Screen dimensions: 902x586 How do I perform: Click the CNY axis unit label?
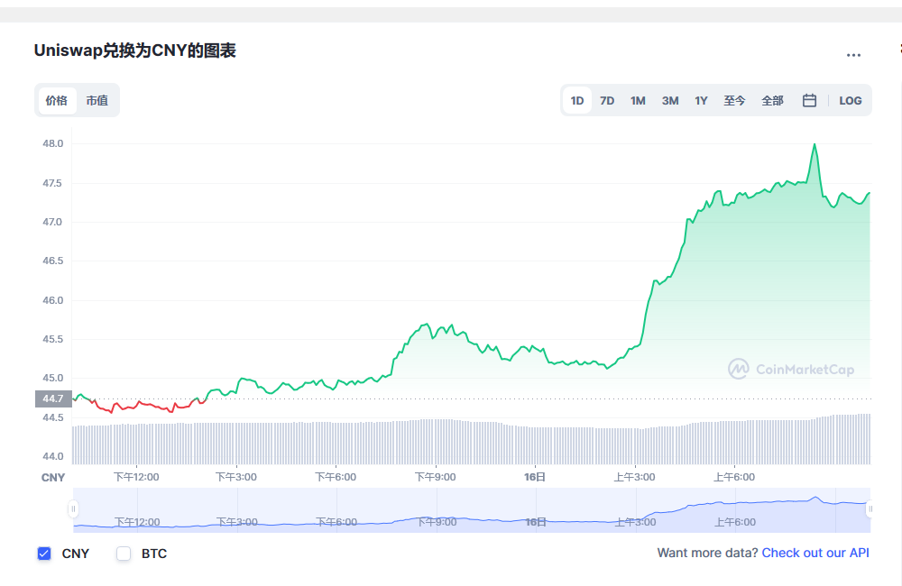click(x=53, y=477)
